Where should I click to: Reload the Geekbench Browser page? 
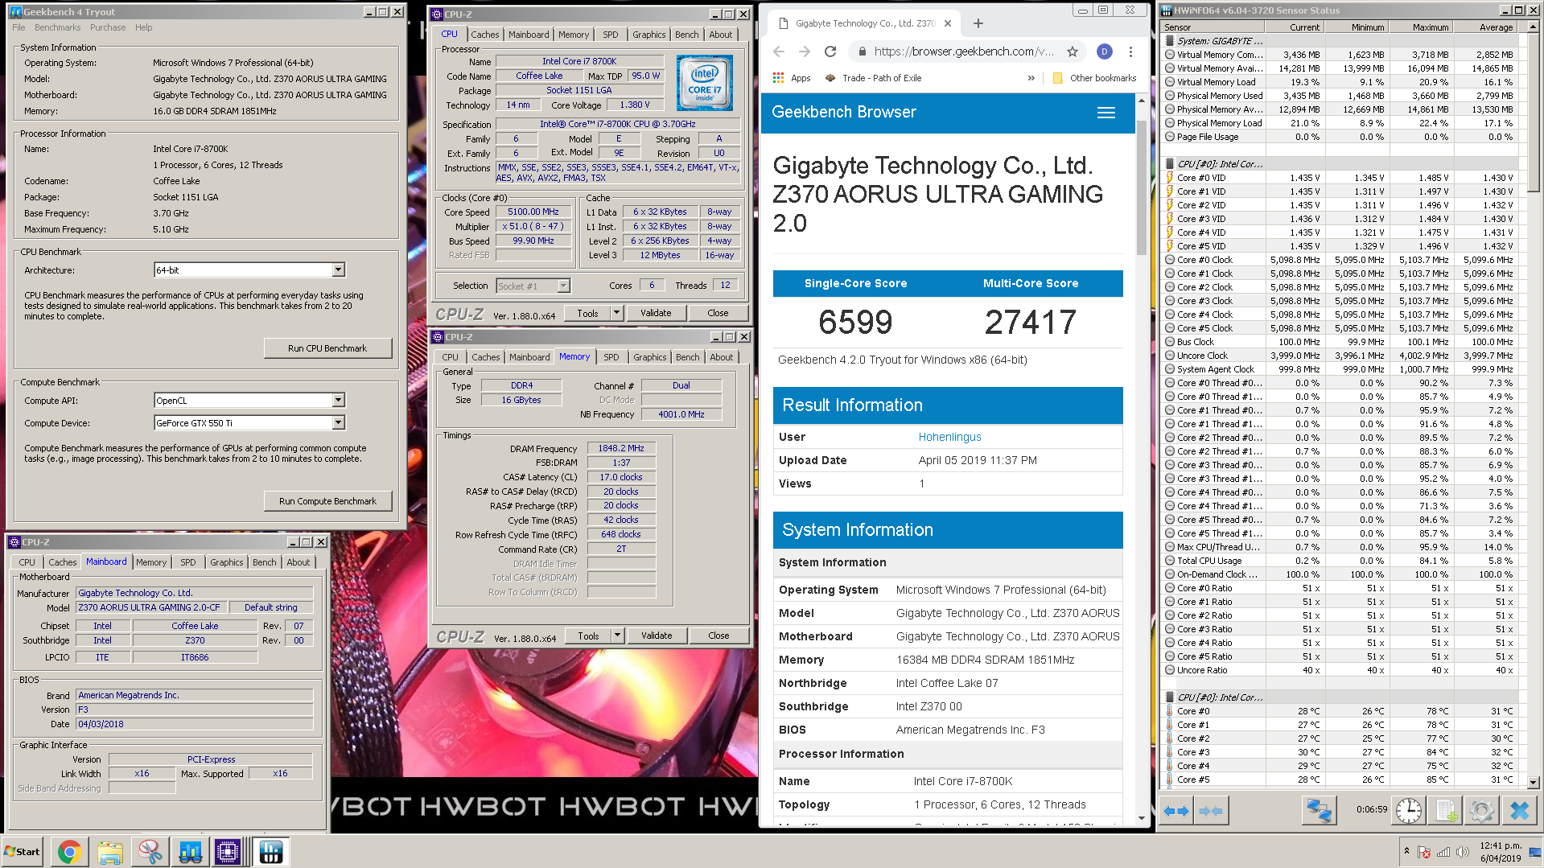point(830,51)
